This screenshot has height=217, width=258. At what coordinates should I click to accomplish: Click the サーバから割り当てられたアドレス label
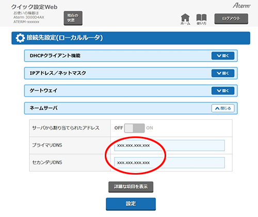(66, 128)
